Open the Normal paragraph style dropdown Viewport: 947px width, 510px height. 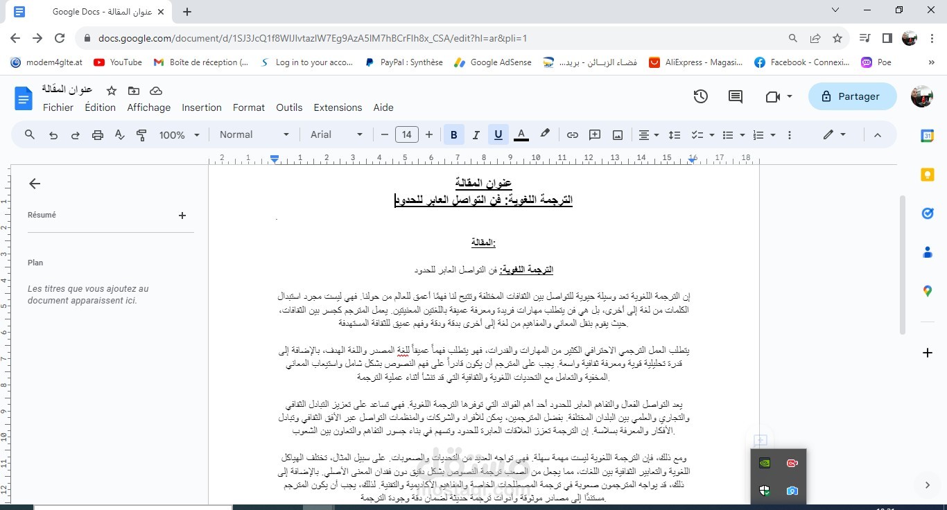tap(254, 134)
